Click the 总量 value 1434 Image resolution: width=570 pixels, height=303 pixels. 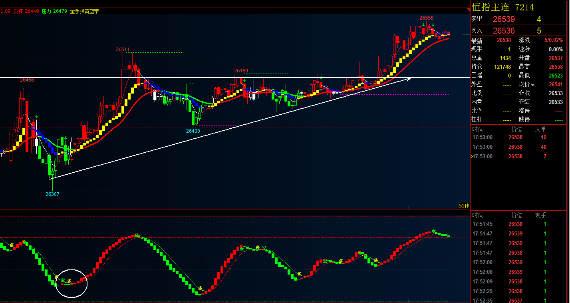(x=505, y=58)
